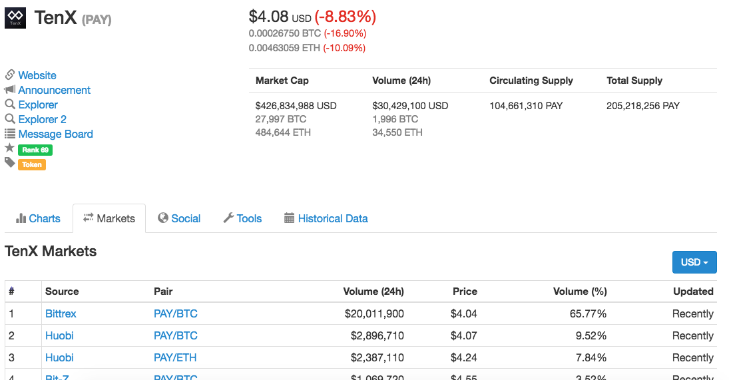Click the 104,661,310 PAY circulating supply
This screenshot has width=729, height=380.
(527, 105)
